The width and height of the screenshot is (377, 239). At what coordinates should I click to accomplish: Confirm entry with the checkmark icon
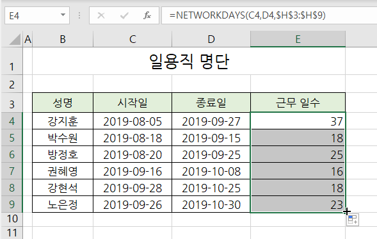(124, 15)
